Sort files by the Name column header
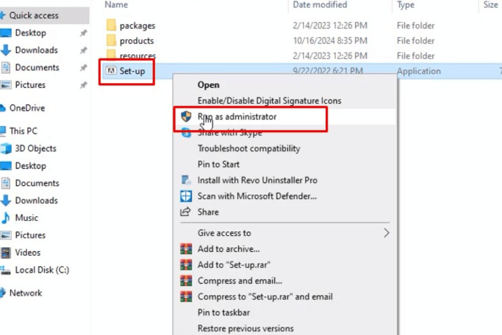502x335 pixels. click(117, 5)
